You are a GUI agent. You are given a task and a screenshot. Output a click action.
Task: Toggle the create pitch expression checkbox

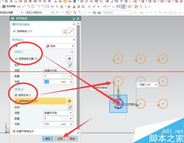(14, 131)
